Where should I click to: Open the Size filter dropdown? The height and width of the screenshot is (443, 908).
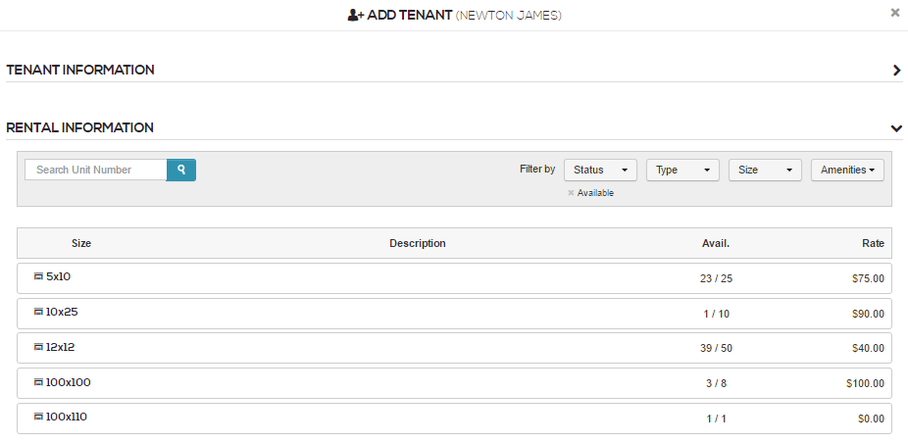pyautogui.click(x=765, y=170)
